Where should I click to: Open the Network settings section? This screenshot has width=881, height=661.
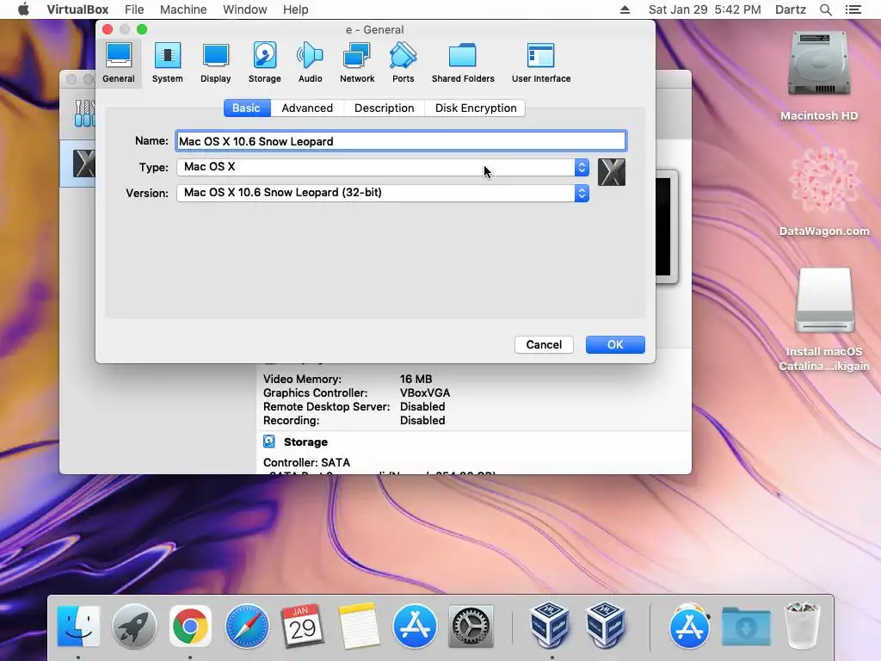coord(357,63)
